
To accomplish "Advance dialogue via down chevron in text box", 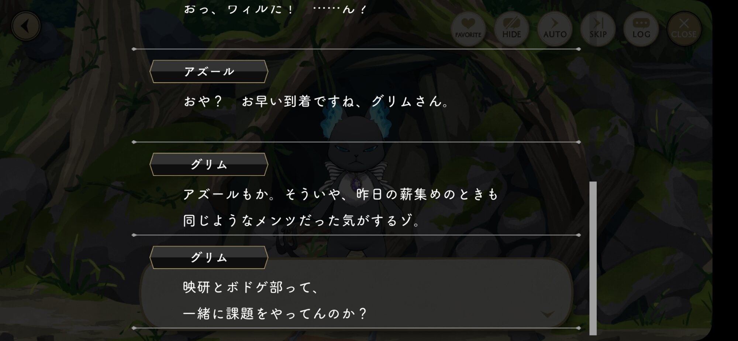I will (547, 314).
